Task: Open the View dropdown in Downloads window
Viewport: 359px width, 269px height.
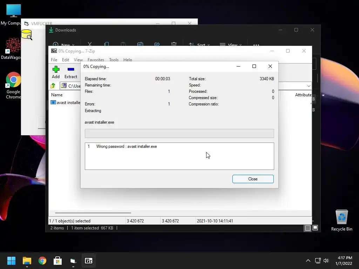Action: 231,44
